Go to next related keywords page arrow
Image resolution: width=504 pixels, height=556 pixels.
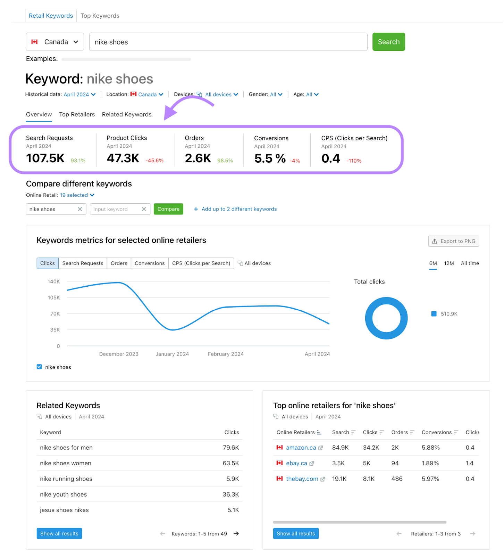[236, 534]
